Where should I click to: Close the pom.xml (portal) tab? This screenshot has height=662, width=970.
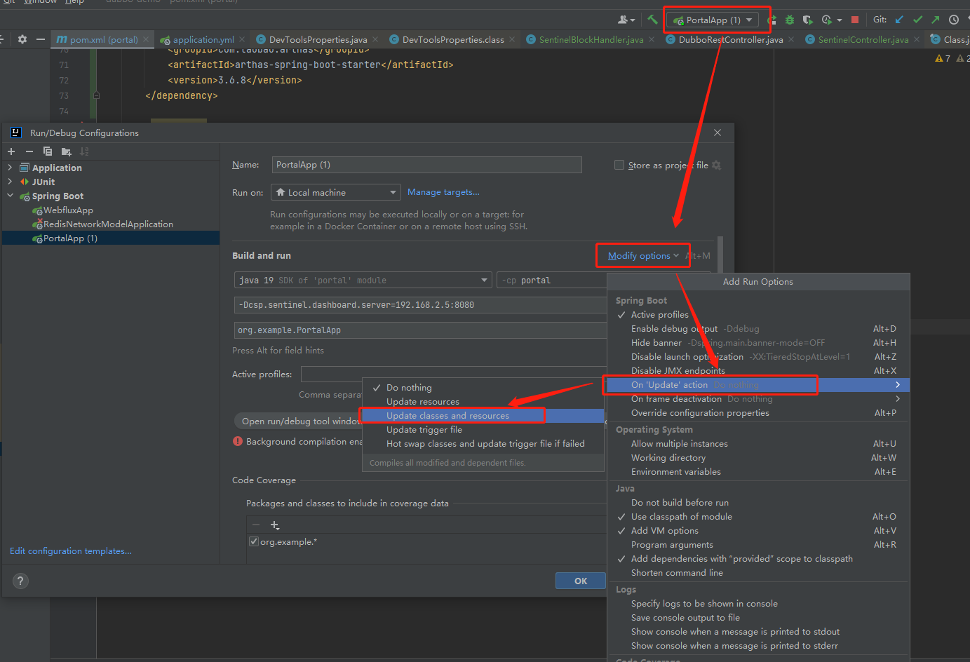pyautogui.click(x=146, y=39)
